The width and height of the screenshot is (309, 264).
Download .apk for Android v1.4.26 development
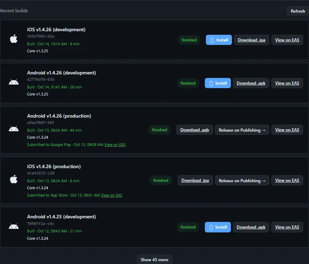point(251,83)
